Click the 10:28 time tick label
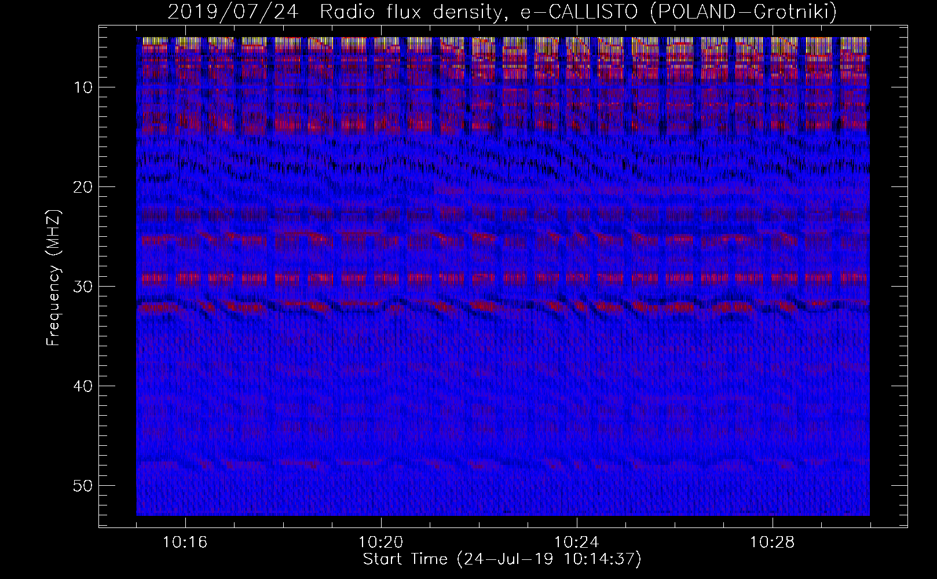937x579 pixels. pyautogui.click(x=773, y=543)
